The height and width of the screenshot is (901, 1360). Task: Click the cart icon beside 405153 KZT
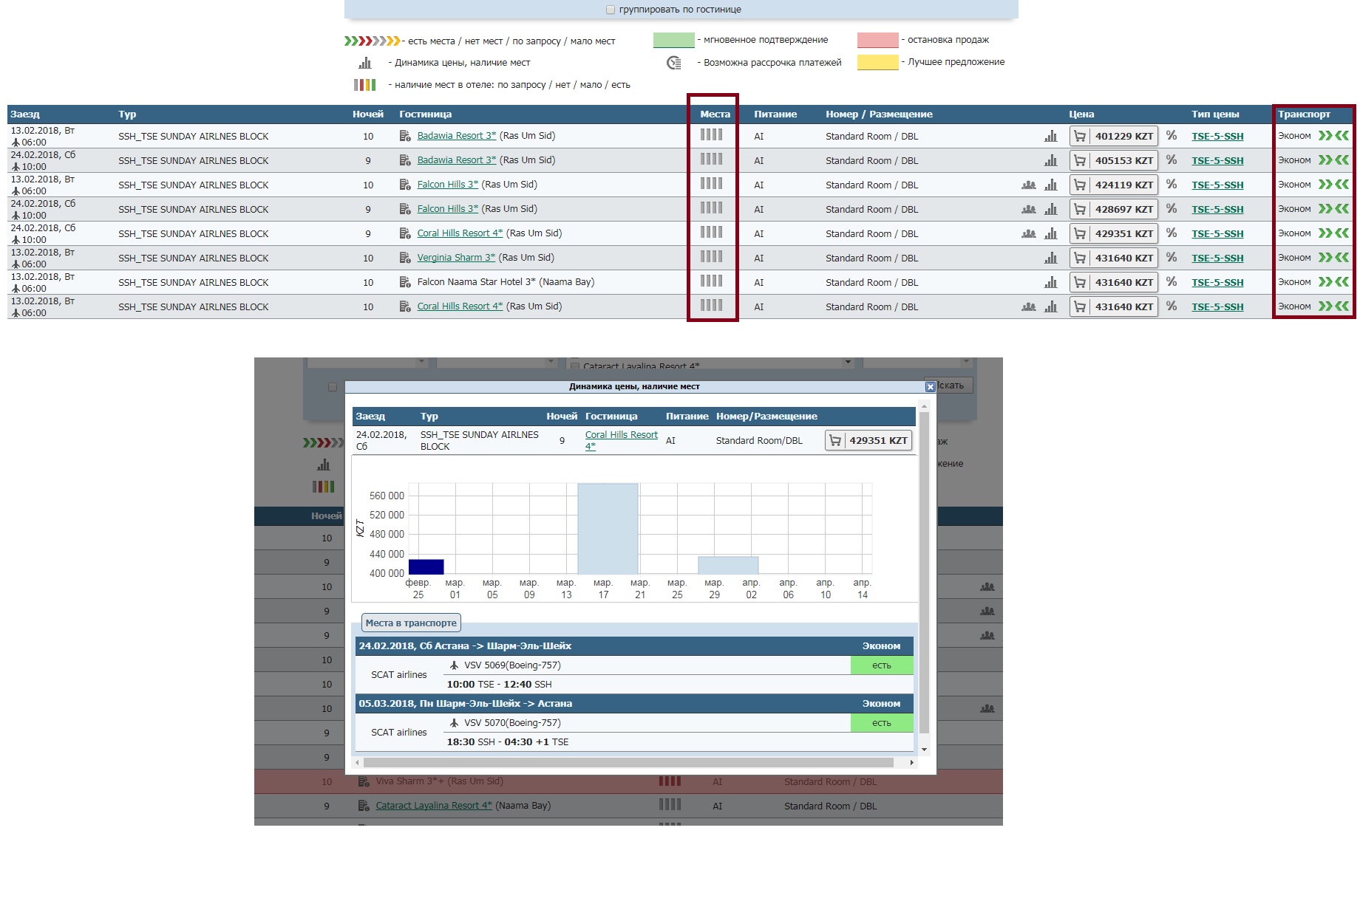click(1080, 160)
